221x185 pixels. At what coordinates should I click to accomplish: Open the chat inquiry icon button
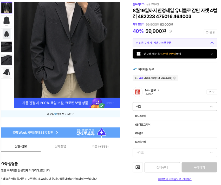click(138, 167)
